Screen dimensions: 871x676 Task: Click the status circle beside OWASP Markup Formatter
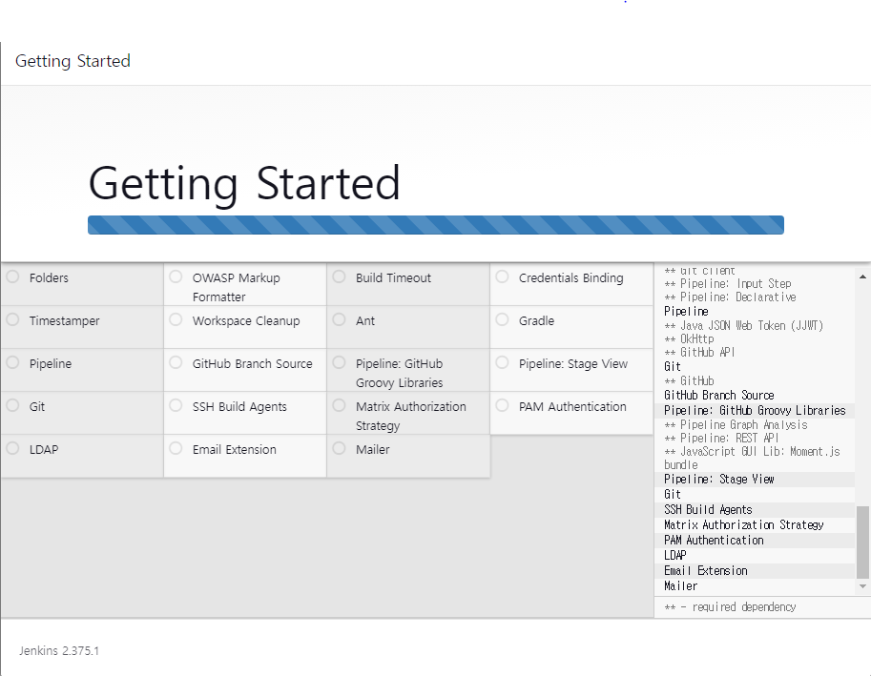[x=176, y=277]
